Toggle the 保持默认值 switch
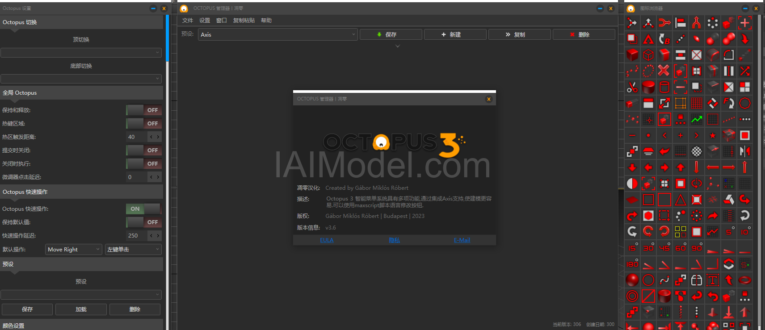Viewport: 765px width, 330px height. 143,222
